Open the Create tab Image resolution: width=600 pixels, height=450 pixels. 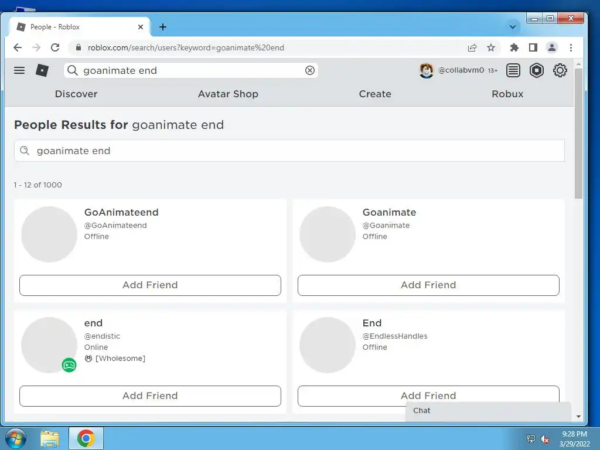tap(375, 94)
